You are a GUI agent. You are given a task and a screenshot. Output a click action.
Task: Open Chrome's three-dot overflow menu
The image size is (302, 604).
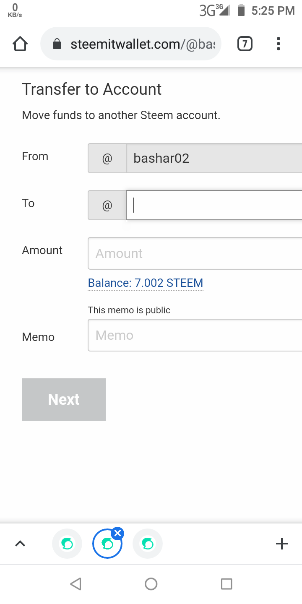(x=278, y=44)
